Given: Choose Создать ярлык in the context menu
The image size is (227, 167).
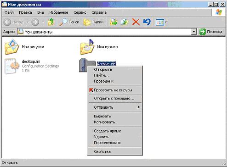Looking at the screenshot, I should point(115,131).
